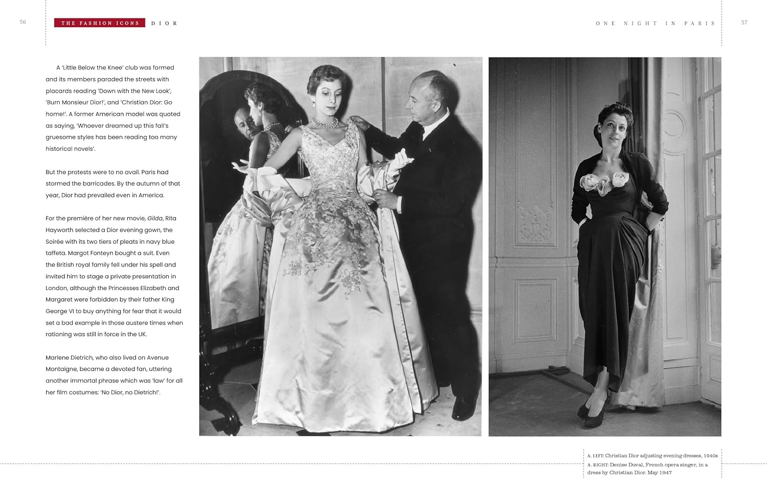Click the 'A. RIGHT: Denise Duval' caption
This screenshot has height=493, width=767.
pyautogui.click(x=647, y=468)
